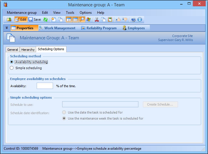
Task: Open the View menu
Action: (57, 13)
